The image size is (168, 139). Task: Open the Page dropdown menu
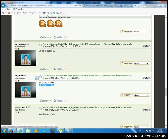click(x=25, y=13)
